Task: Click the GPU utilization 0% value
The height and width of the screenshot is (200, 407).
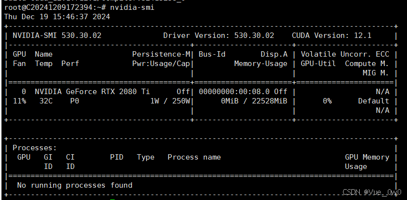Action: point(327,101)
